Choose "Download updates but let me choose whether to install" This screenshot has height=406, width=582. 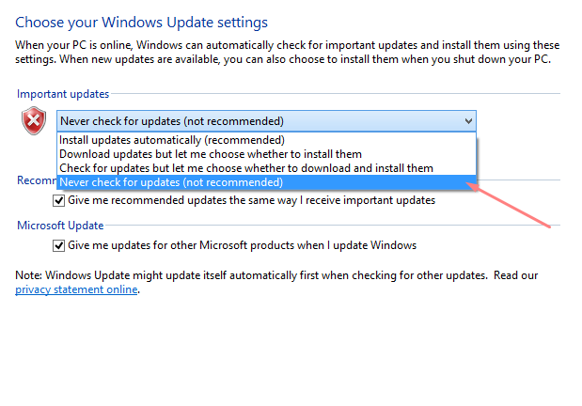(x=210, y=154)
